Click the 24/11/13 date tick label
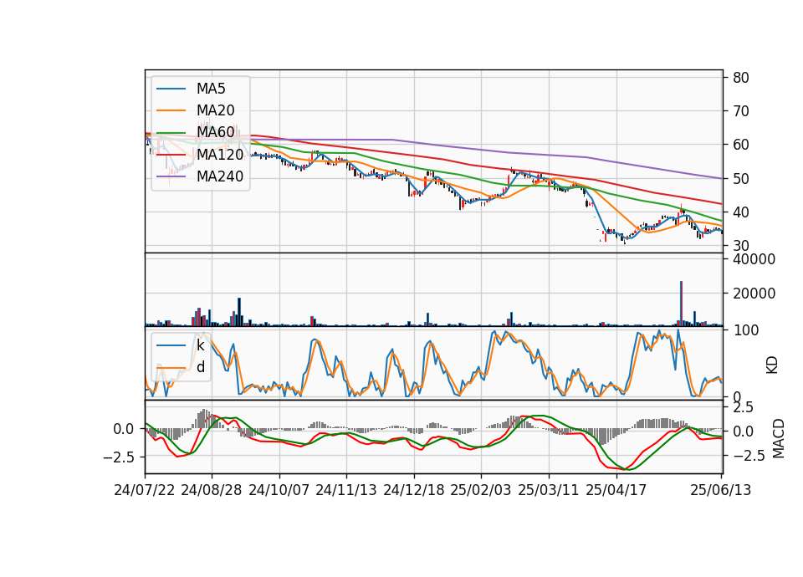The height and width of the screenshot is (577, 803). coord(346,490)
